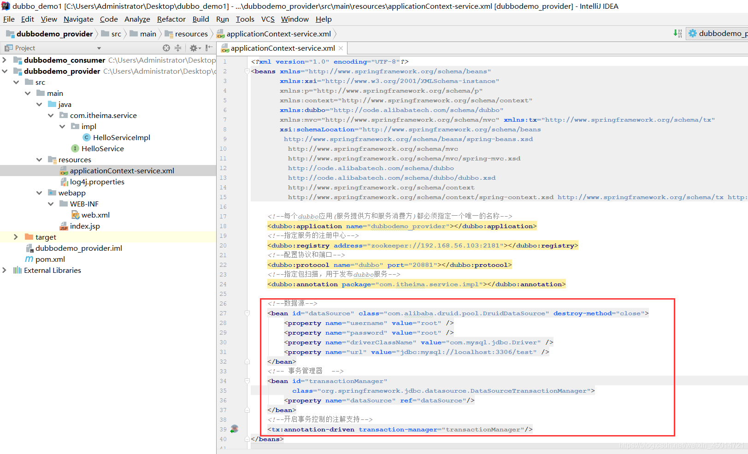
Task: Open the Analyze menu
Action: 137,19
